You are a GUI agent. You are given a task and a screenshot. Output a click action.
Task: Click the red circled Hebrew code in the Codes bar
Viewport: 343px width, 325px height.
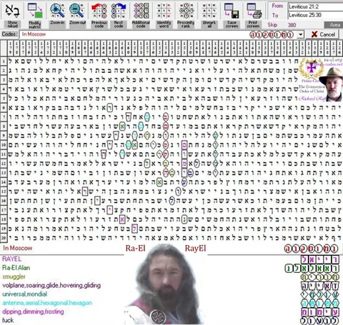coord(272,35)
